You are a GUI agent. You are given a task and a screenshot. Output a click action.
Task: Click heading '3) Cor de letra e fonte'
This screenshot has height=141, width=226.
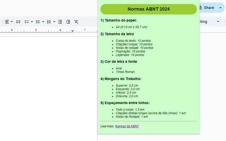tap(119, 62)
